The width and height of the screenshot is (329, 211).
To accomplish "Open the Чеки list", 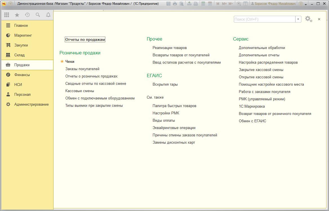I will click(70, 61).
